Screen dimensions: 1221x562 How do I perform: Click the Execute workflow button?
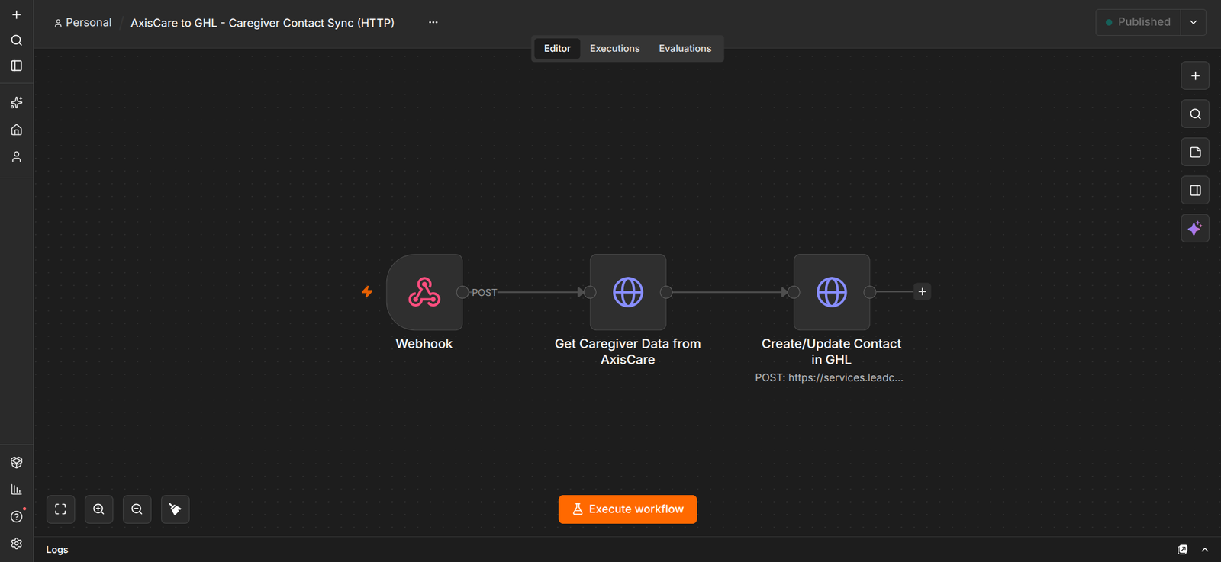[627, 509]
